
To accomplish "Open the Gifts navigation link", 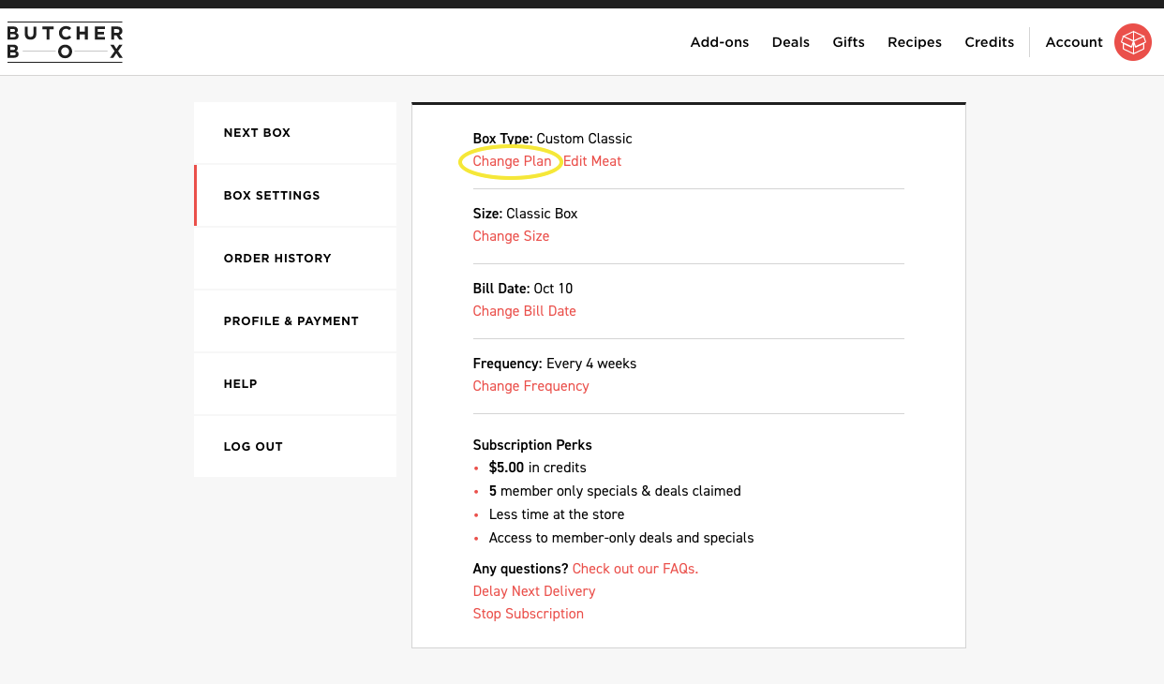I will click(x=848, y=42).
